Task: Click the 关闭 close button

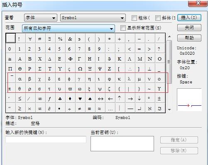Action: click(189, 28)
